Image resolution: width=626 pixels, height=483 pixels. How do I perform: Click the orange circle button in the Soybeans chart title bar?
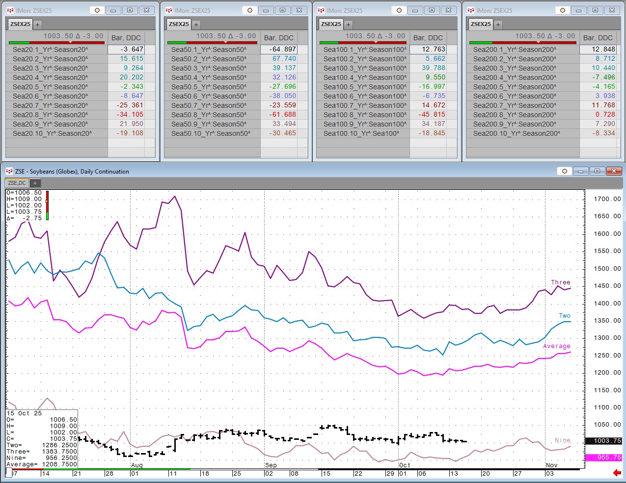(x=564, y=171)
